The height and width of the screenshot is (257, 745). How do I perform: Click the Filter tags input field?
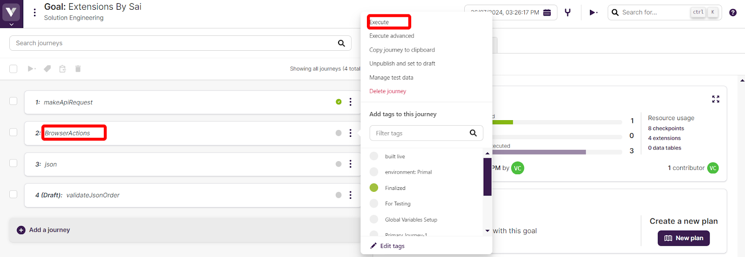pos(426,133)
